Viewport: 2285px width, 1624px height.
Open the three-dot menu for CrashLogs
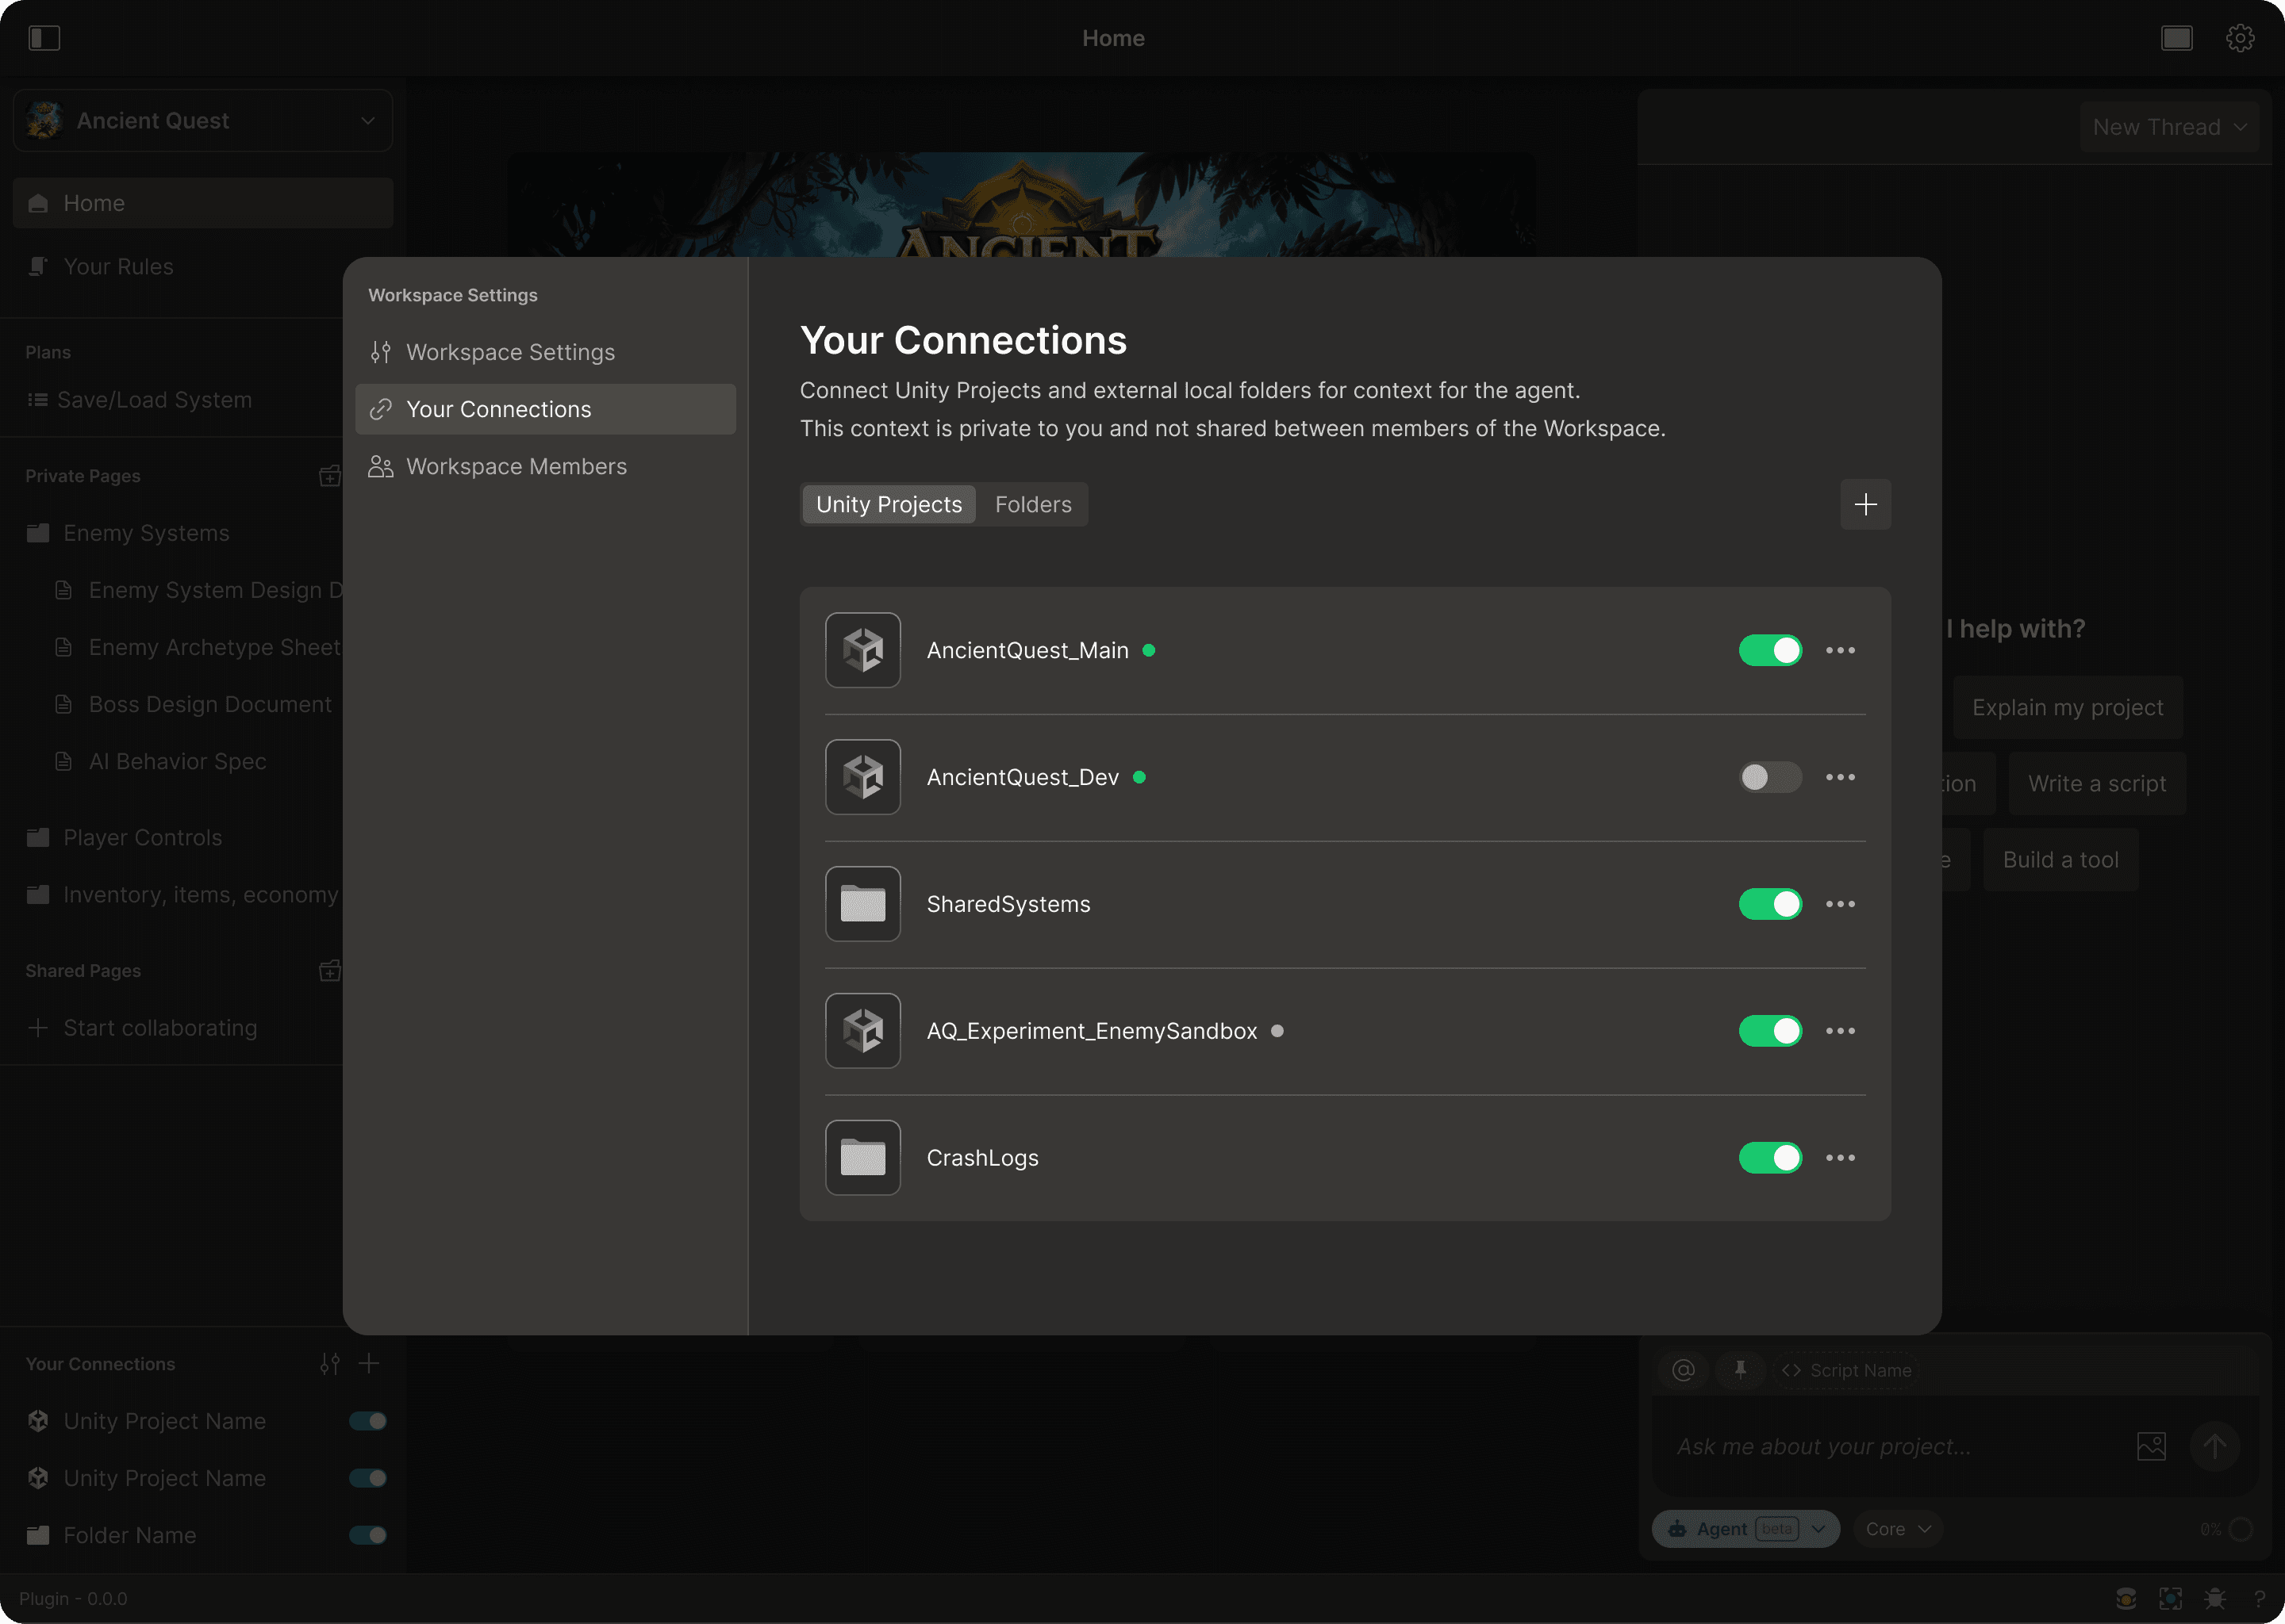coord(1840,1157)
